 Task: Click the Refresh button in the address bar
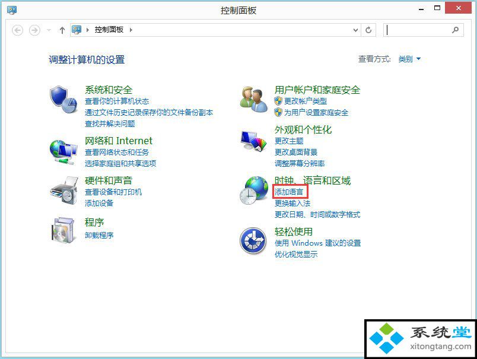pos(368,30)
